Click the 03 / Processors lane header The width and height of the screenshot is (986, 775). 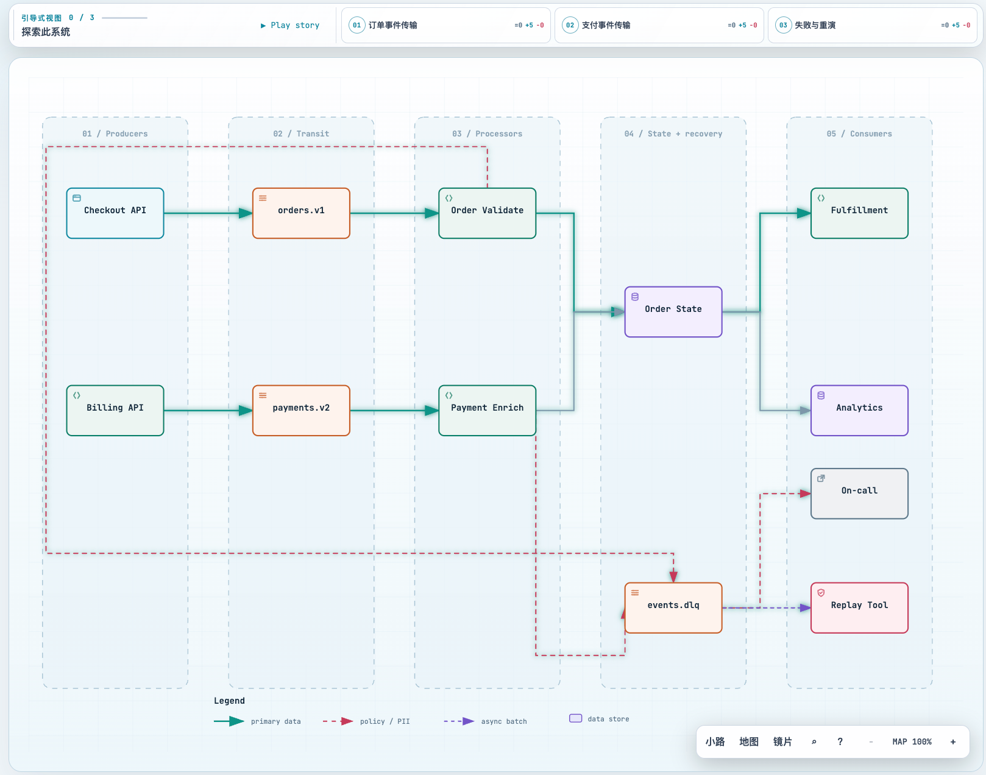tap(488, 133)
